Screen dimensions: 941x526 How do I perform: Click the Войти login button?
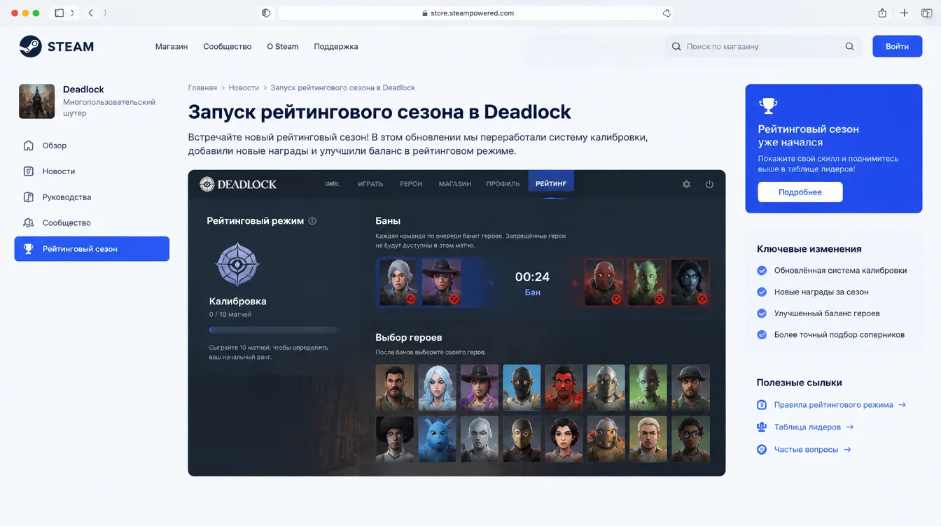897,46
